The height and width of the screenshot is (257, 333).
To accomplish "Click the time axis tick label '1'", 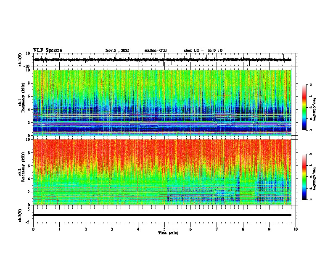I will point(59,229).
